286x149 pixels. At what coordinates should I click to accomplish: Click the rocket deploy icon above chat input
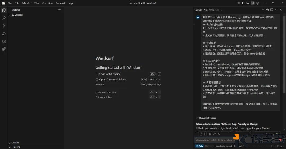point(219,134)
